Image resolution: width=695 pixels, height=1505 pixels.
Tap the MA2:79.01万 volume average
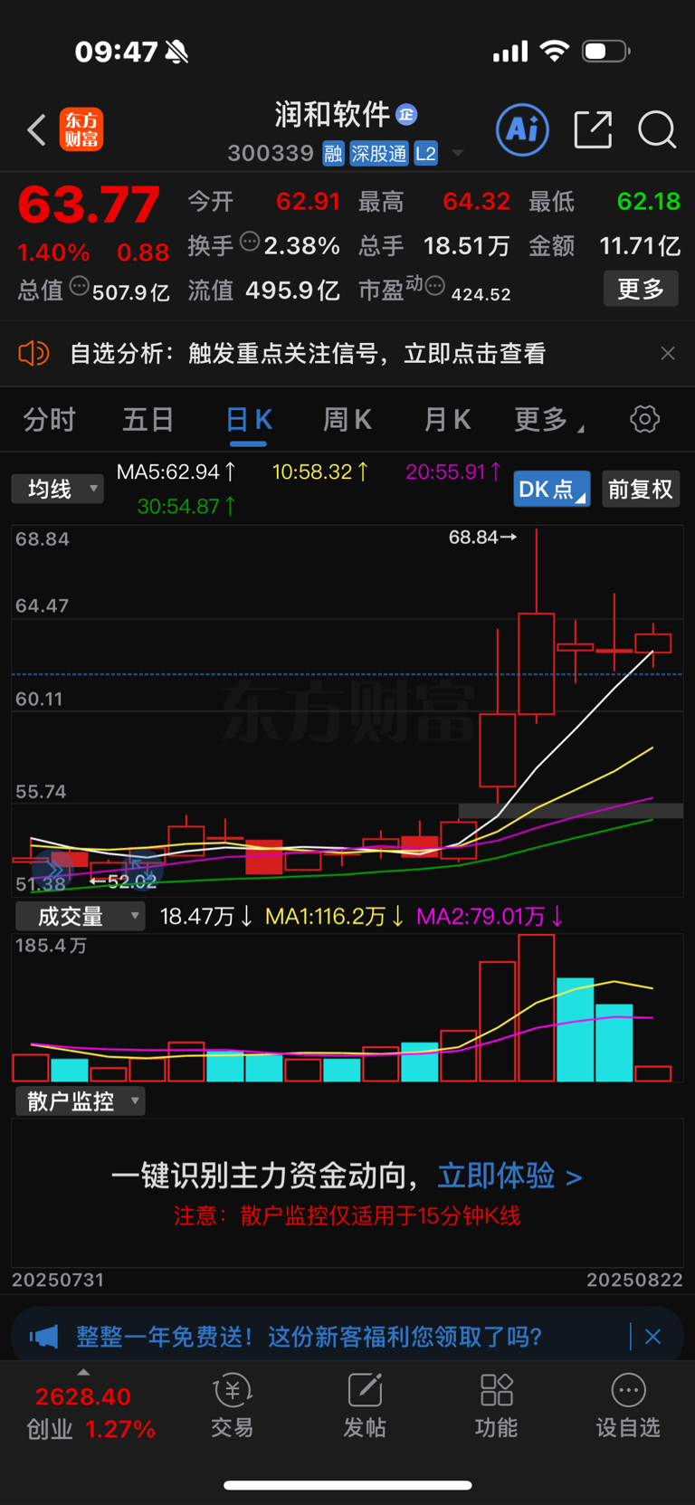click(490, 917)
